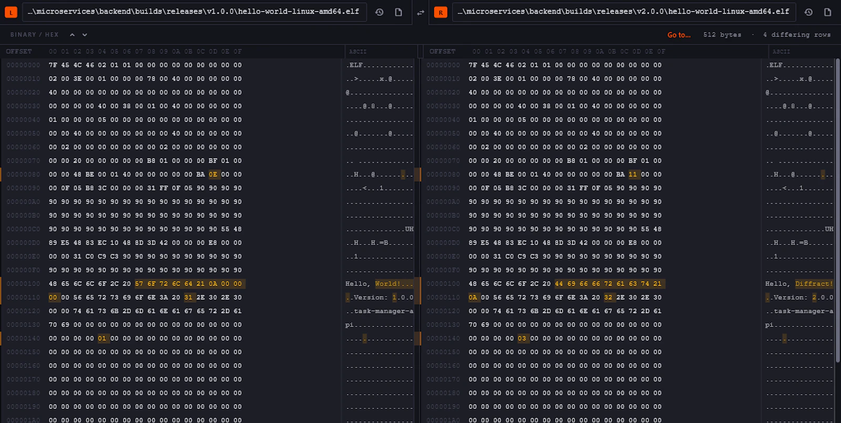The height and width of the screenshot is (423, 841).
Task: Click the right pane vertical scrollbar
Action: [837, 210]
